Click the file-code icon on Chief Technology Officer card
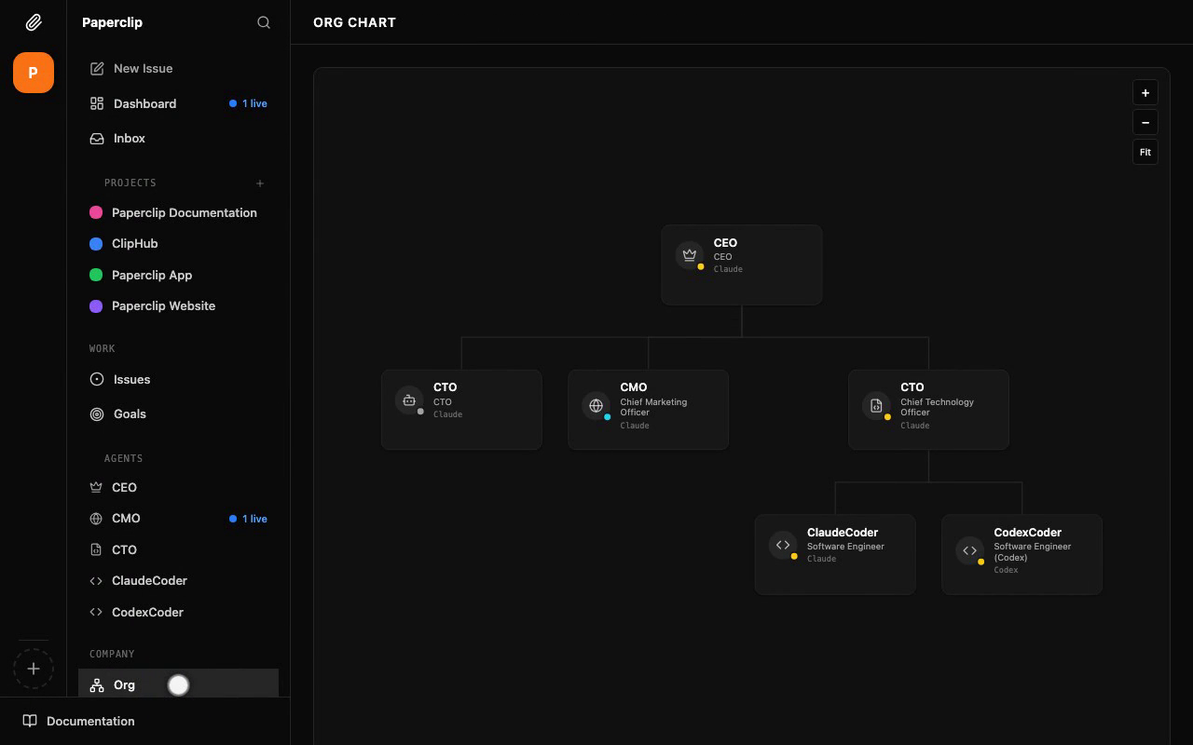Viewport: 1193px width, 745px height. (x=876, y=406)
